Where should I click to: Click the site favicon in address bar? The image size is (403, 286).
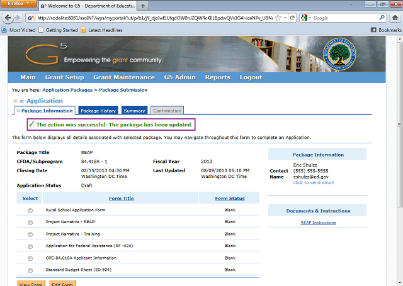point(31,18)
